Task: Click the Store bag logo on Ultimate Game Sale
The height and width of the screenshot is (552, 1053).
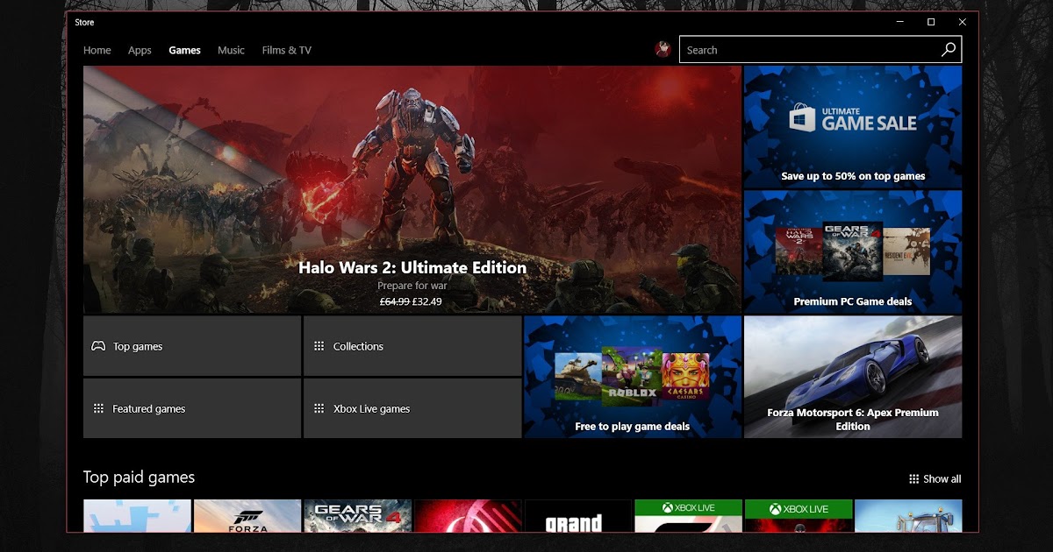Action: click(803, 118)
